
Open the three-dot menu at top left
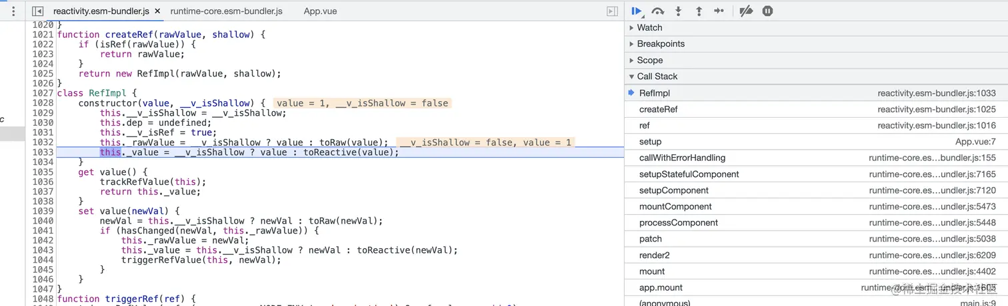click(13, 11)
